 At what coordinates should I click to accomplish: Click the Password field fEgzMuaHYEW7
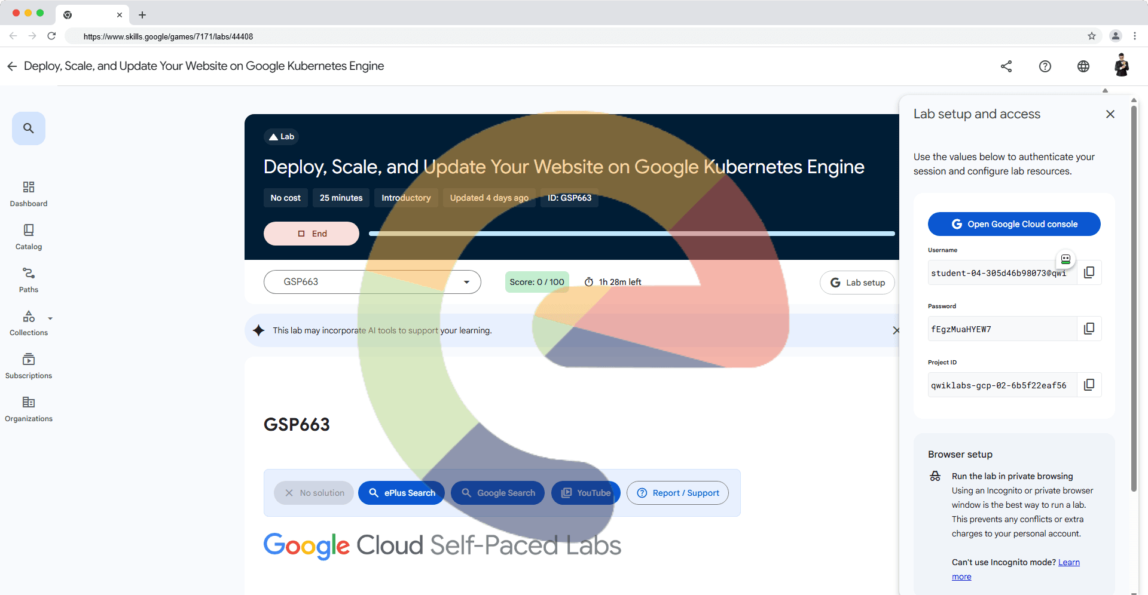tap(1003, 329)
